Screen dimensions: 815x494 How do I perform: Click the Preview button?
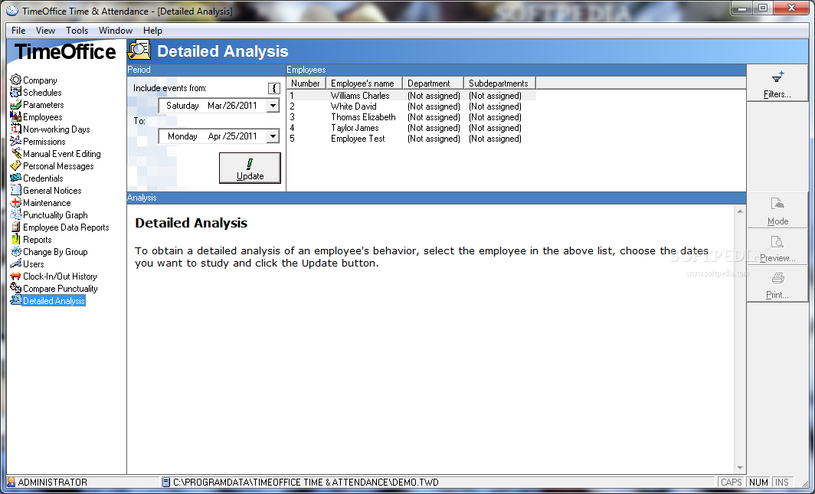click(777, 247)
